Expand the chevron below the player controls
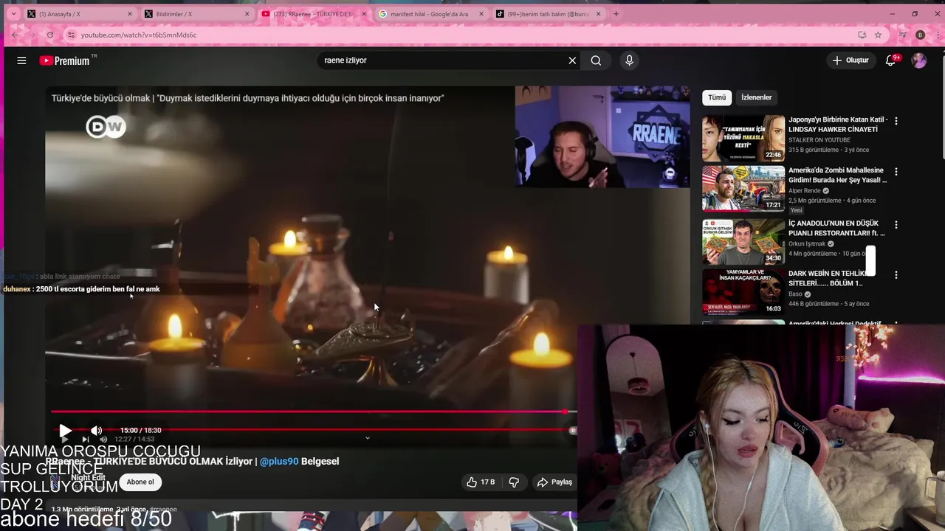Screen dimensions: 945x531 pos(368,438)
